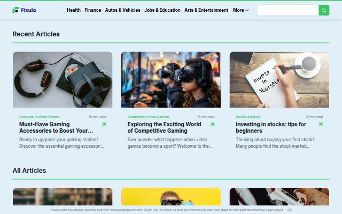Open the VR gamers article image
This screenshot has height=214, width=342.
click(171, 80)
